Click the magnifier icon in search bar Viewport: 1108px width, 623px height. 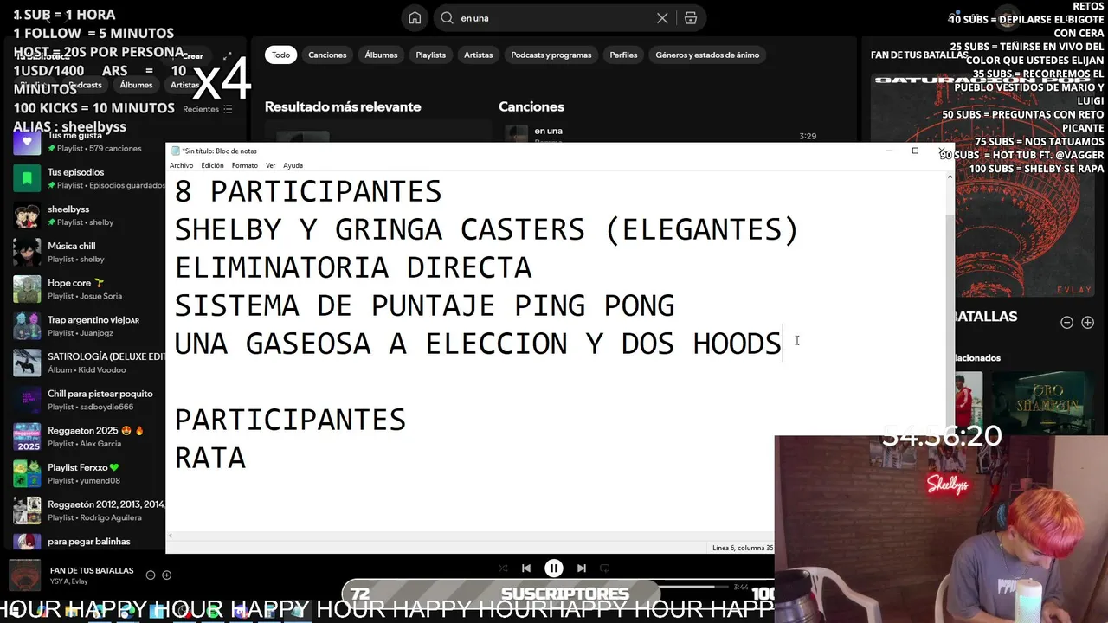tap(448, 18)
